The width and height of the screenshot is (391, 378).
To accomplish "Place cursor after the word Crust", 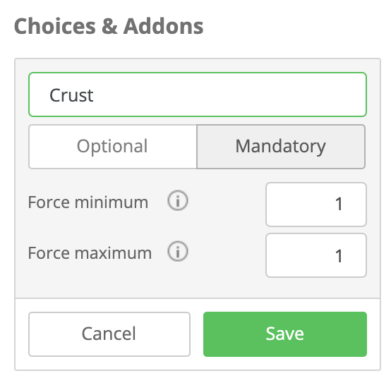I will tap(95, 95).
